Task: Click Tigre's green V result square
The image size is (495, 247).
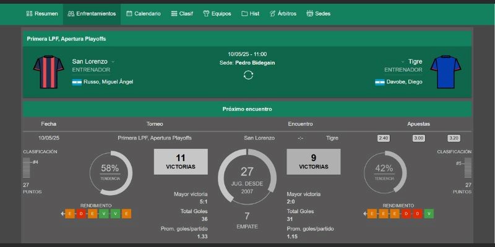Action: [x=429, y=214]
